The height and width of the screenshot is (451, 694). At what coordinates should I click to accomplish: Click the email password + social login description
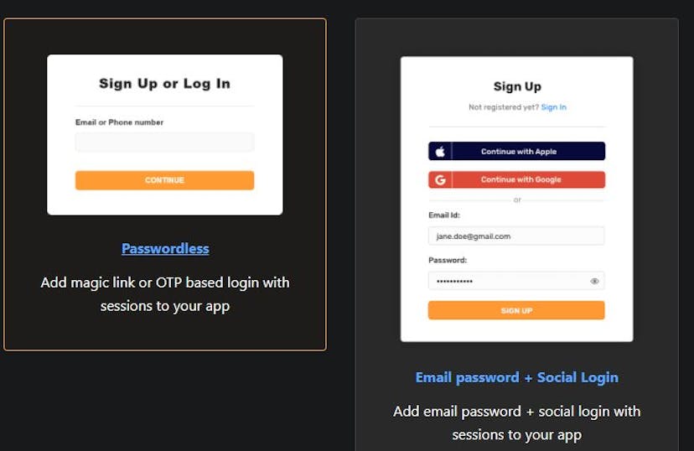[x=516, y=422]
